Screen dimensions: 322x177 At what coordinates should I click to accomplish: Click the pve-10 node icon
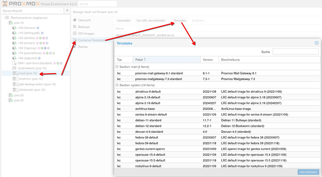[x=11, y=23]
